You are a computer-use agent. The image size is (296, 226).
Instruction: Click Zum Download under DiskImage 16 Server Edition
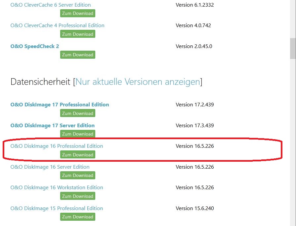click(x=78, y=175)
